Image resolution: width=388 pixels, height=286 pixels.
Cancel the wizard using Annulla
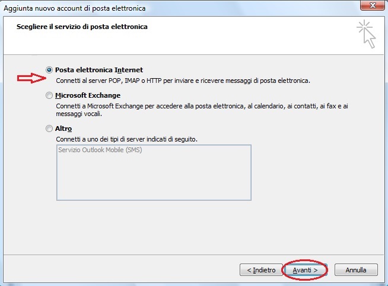tap(355, 270)
